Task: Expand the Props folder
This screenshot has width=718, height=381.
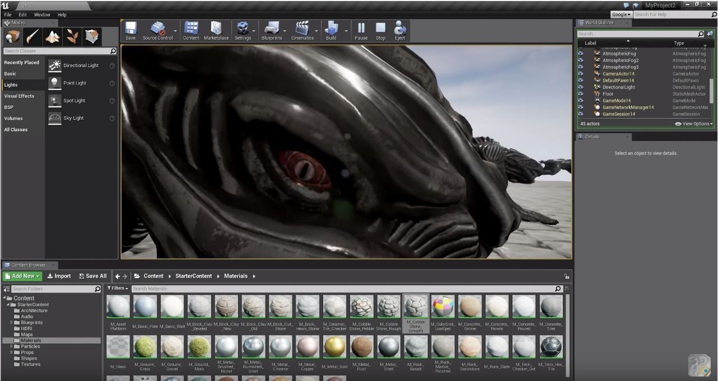Action: 11,352
